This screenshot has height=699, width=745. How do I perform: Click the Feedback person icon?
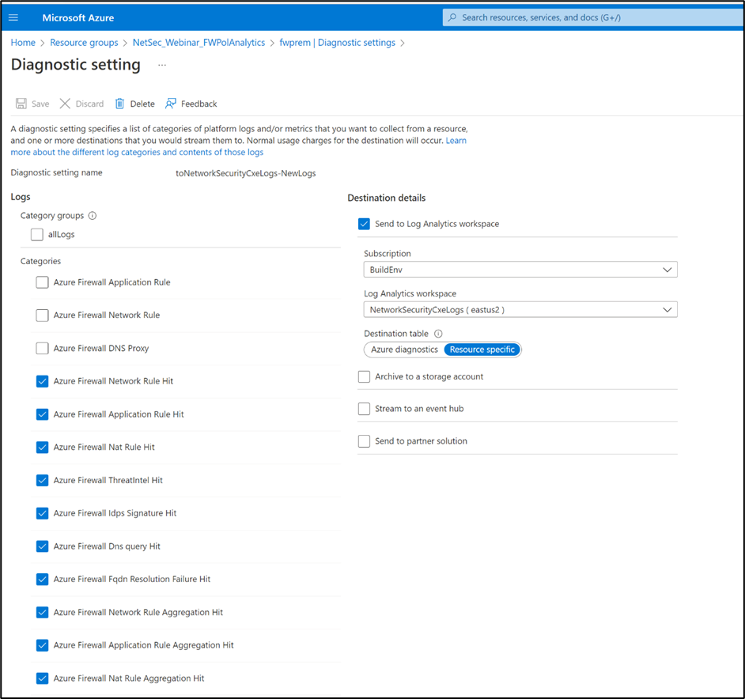(x=171, y=104)
